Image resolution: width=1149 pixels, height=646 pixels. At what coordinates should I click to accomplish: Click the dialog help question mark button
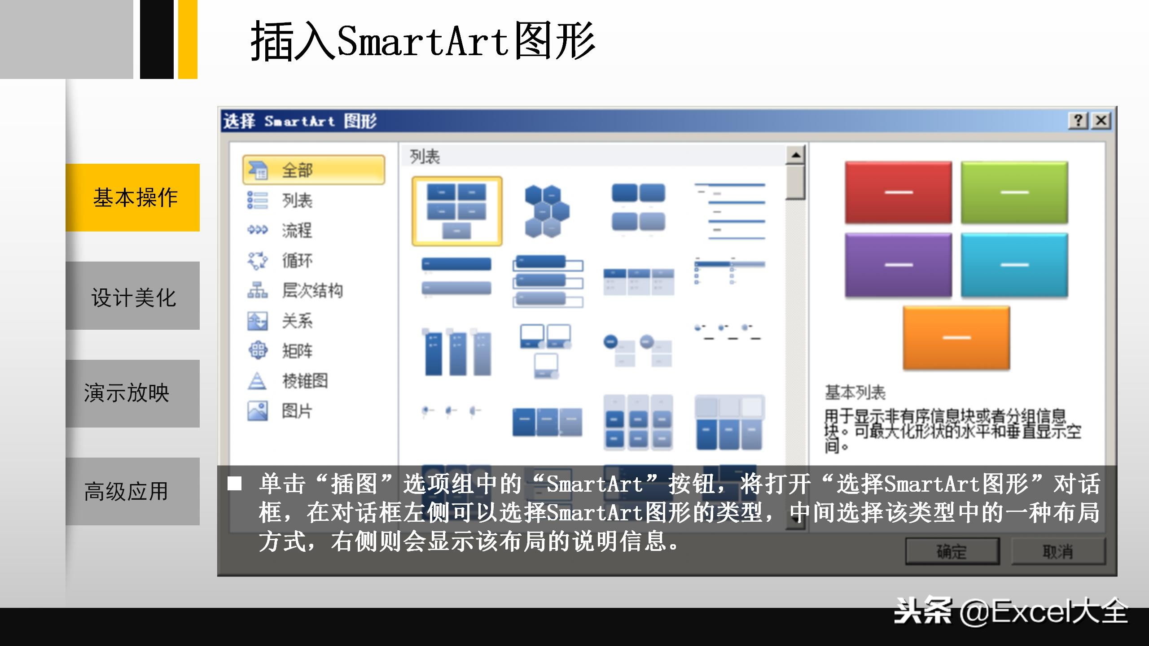click(1078, 121)
